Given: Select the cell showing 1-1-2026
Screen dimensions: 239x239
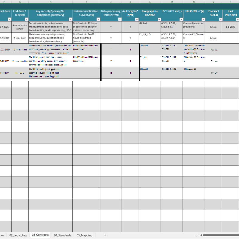Looking at the screenshot, I should pos(230,27).
